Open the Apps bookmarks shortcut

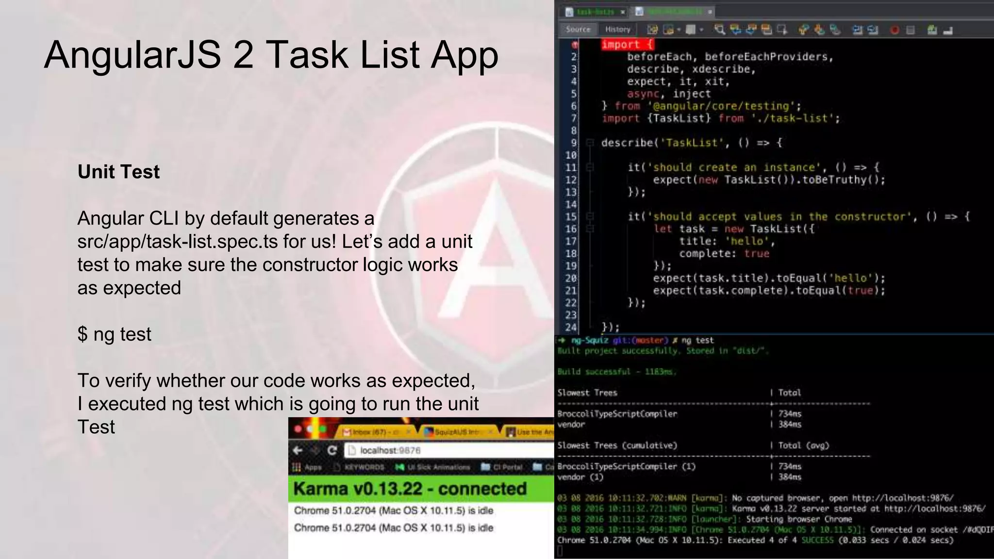coord(307,467)
